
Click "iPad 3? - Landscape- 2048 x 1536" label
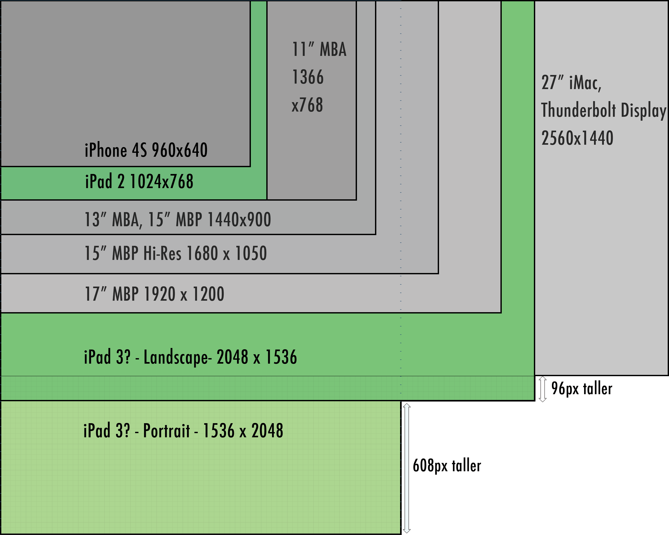(x=191, y=357)
